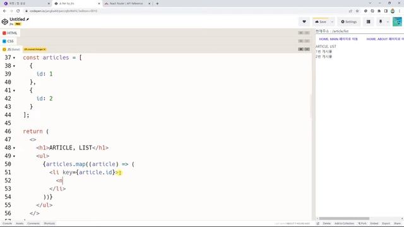Dismiss the unsaved changes badge

click(x=45, y=49)
